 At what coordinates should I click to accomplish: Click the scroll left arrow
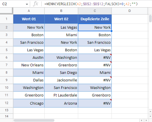pyautogui.click(x=142, y=121)
